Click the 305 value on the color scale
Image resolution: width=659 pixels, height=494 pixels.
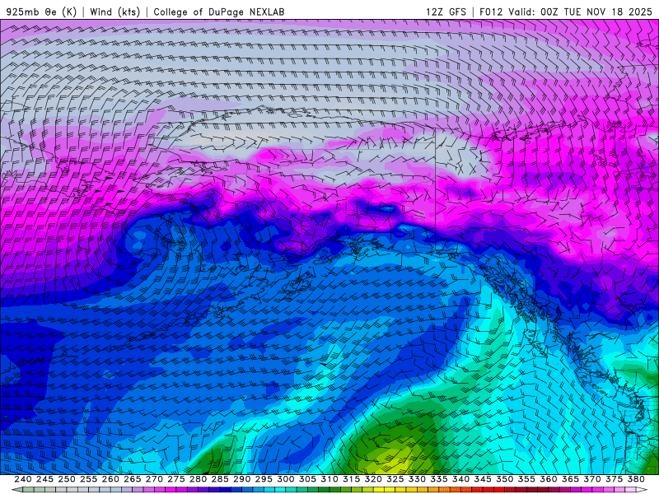point(307,479)
